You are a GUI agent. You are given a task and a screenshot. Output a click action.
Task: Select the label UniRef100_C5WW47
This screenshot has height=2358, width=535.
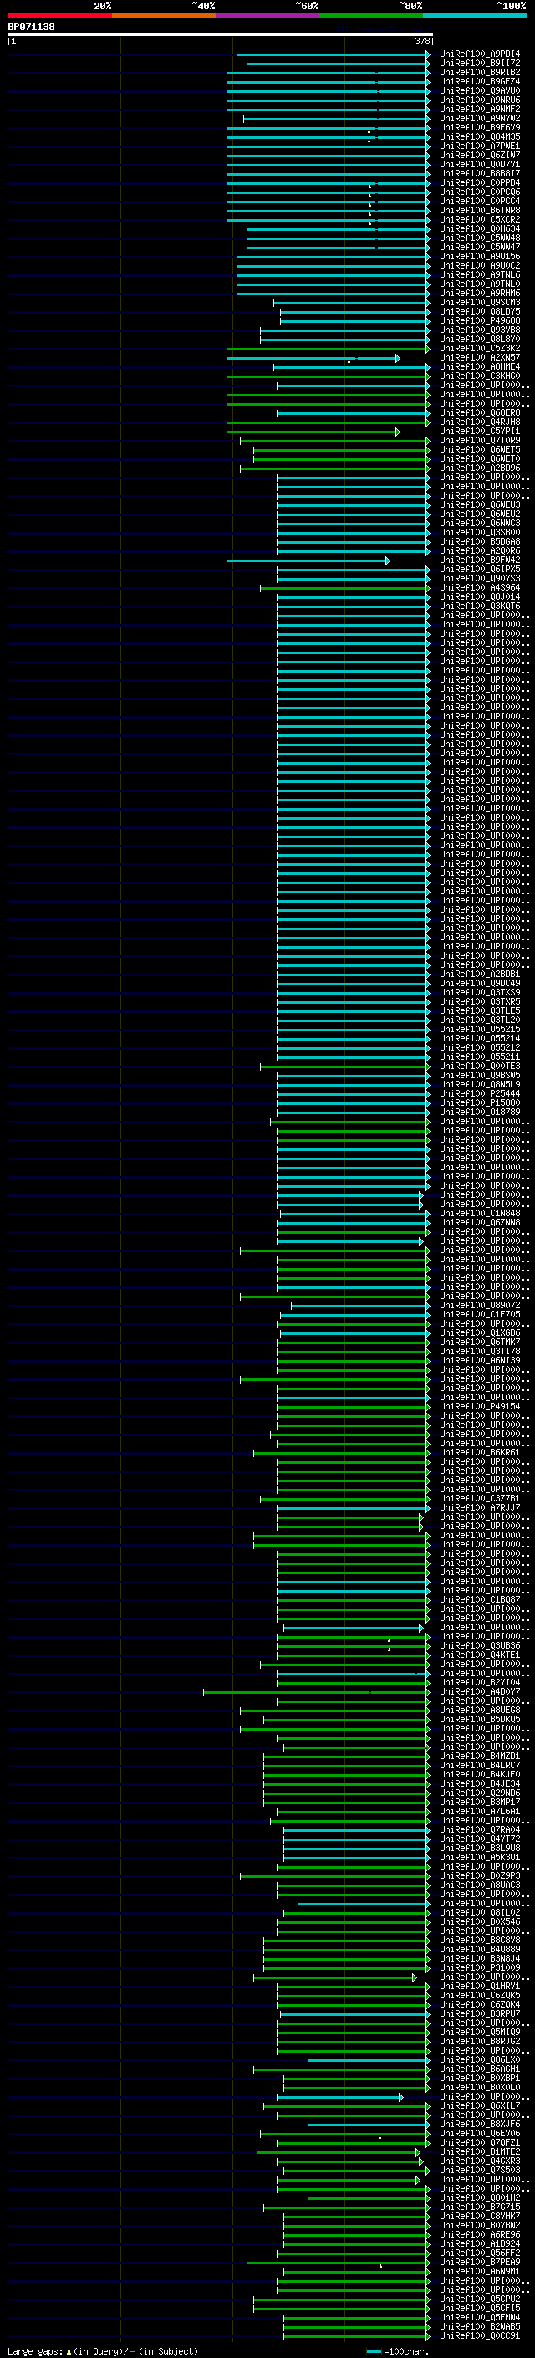[x=480, y=247]
